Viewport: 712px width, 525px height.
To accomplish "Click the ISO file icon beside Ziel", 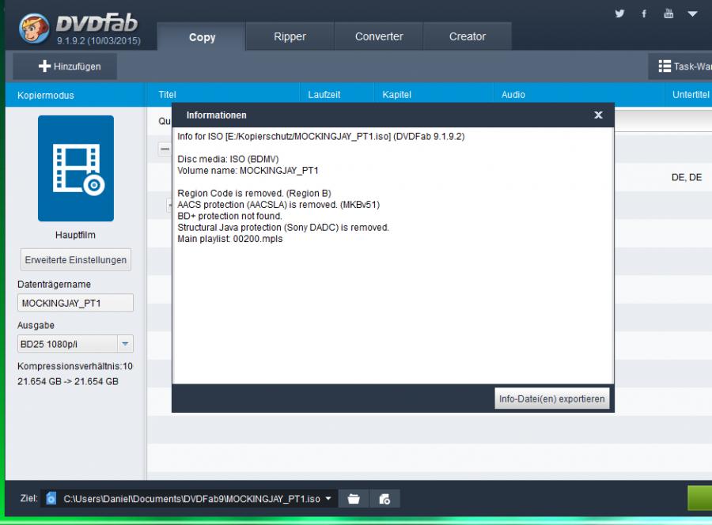I will click(x=51, y=498).
